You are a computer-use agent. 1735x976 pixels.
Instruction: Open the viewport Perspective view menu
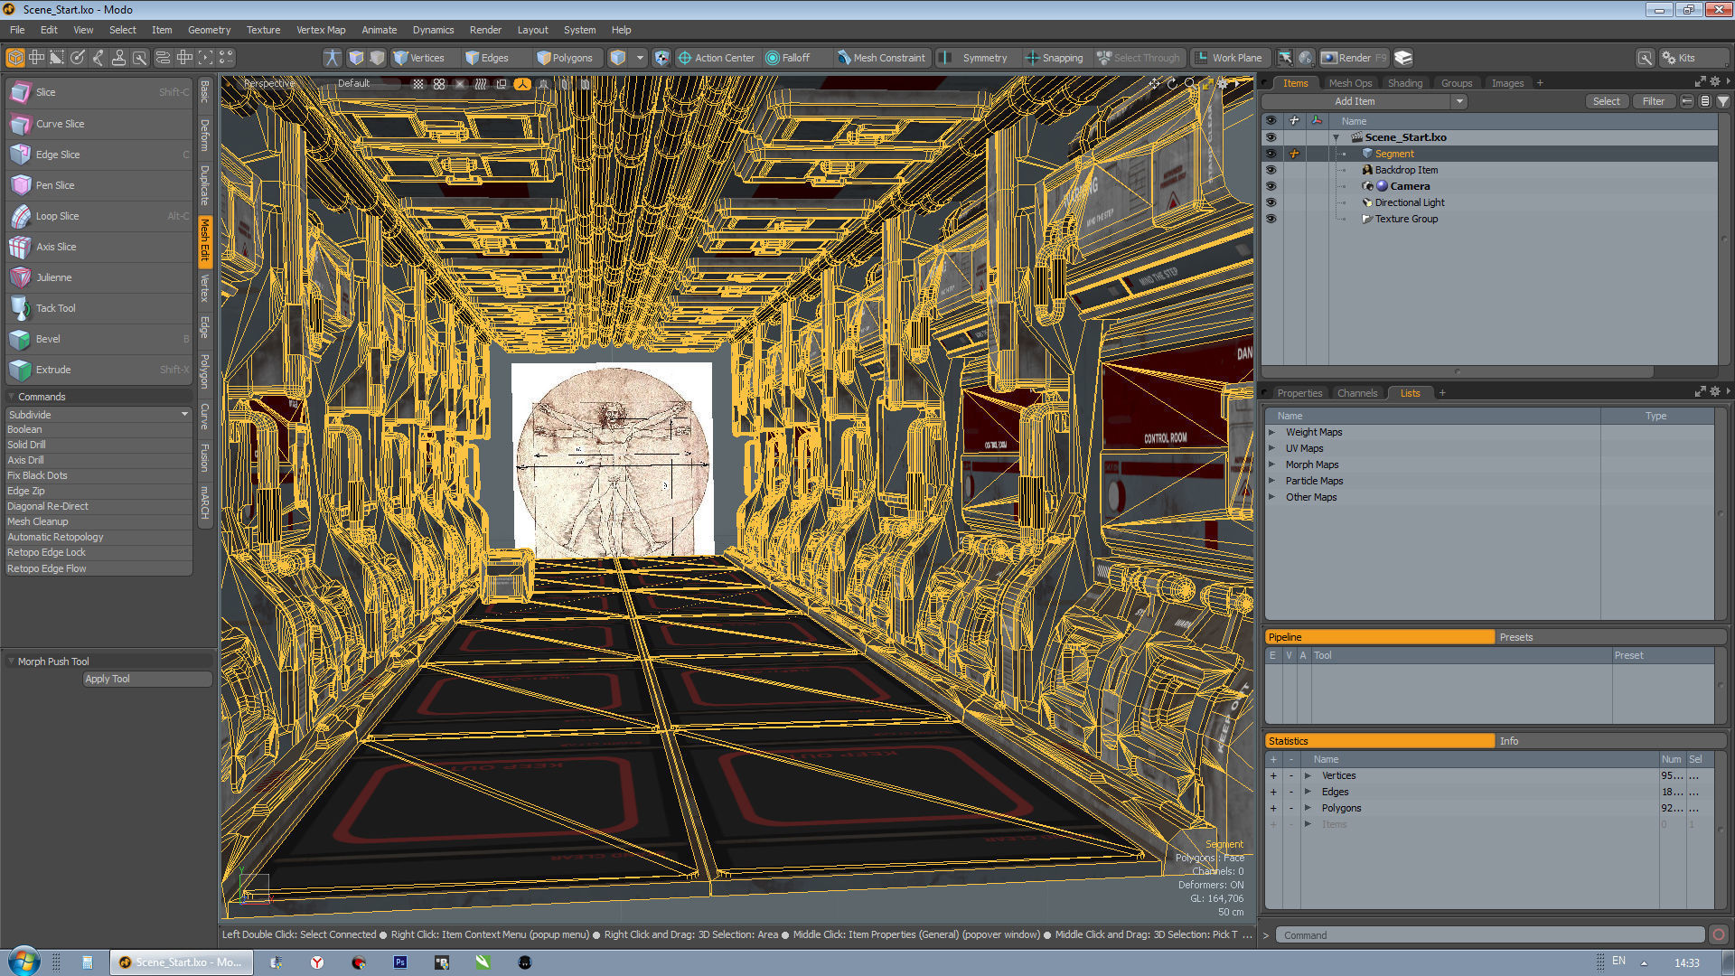point(268,83)
